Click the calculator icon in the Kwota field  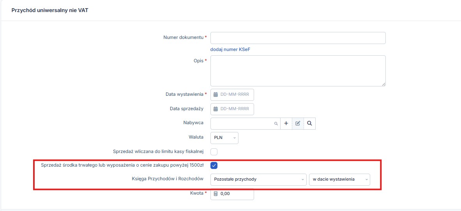click(215, 194)
